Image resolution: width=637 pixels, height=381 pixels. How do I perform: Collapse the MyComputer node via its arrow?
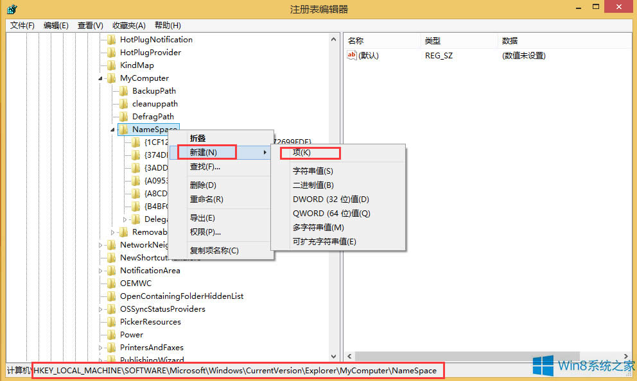click(x=100, y=78)
